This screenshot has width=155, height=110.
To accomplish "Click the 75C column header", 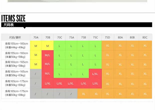I will pyautogui.click(x=95, y=38).
